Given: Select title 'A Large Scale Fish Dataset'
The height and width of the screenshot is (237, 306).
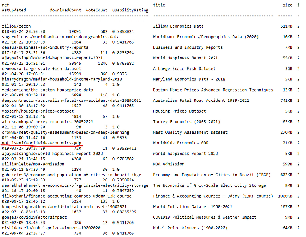Looking at the screenshot, I should (x=184, y=69).
